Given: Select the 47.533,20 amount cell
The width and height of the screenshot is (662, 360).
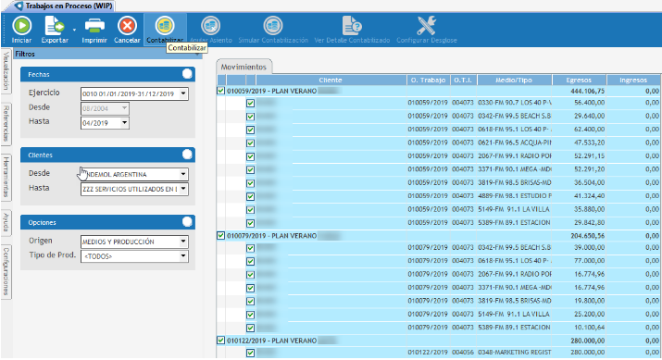Looking at the screenshot, I should point(579,143).
